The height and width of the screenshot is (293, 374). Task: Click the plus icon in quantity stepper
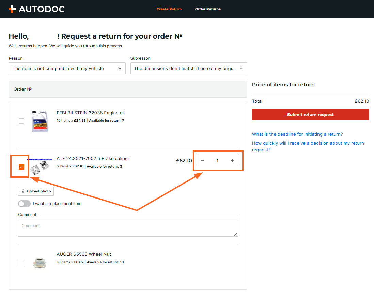click(233, 161)
